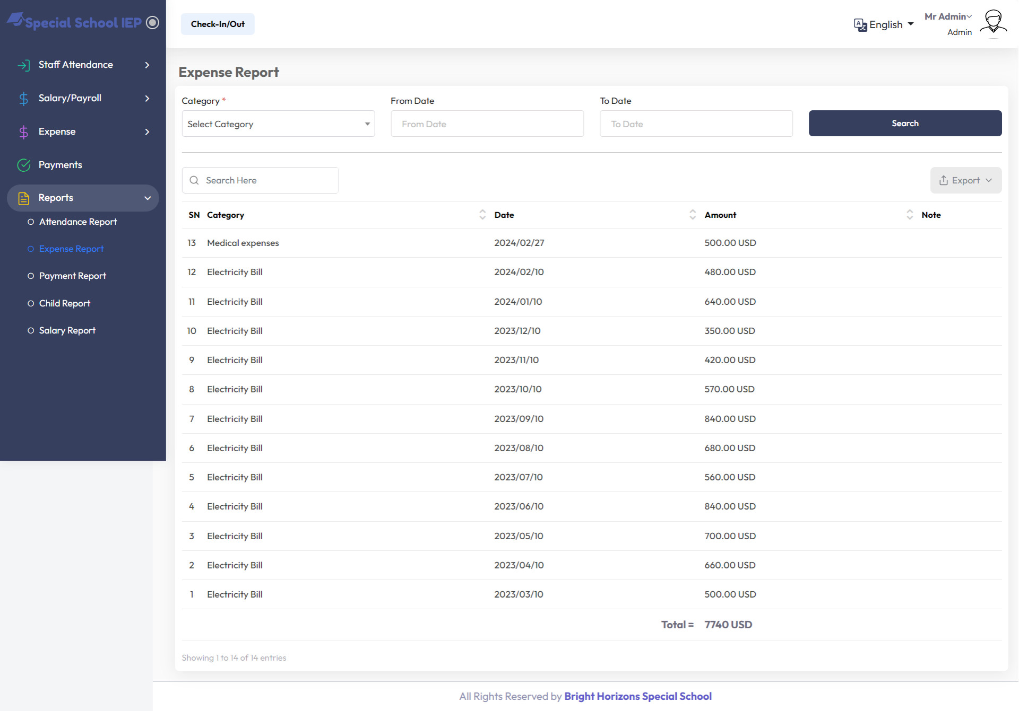Sort table by Category column arrows

tap(482, 215)
